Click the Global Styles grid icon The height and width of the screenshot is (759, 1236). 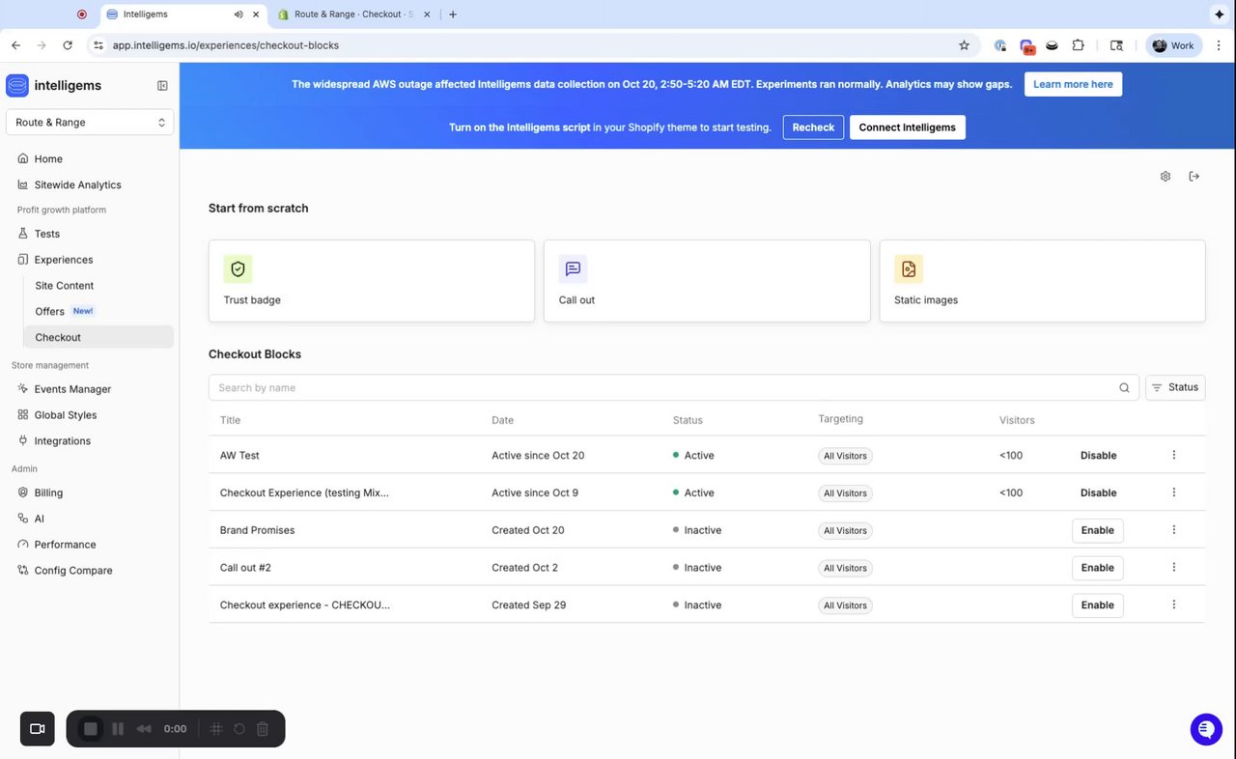coord(23,415)
